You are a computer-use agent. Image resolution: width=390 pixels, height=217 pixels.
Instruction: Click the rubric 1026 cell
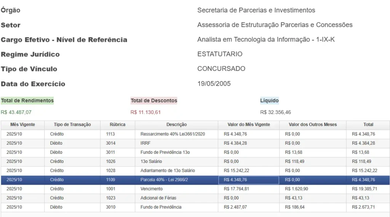click(x=110, y=161)
